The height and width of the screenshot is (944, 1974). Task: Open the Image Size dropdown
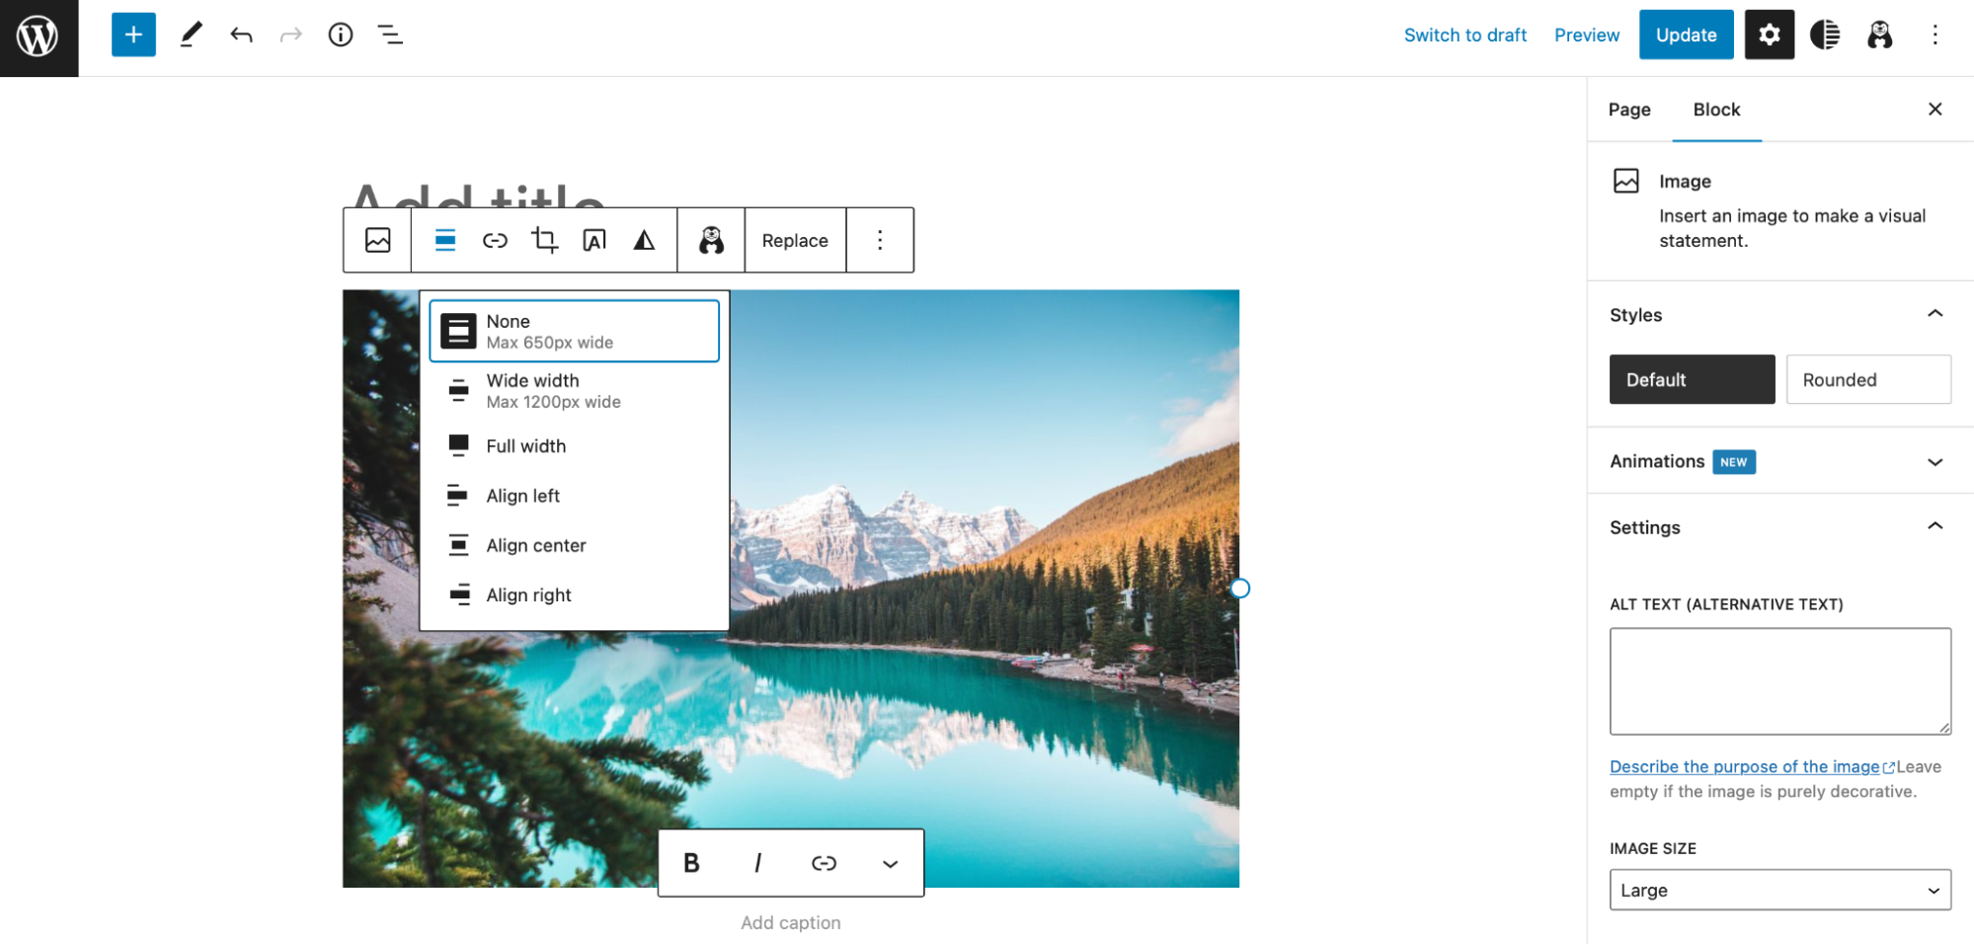click(1779, 890)
